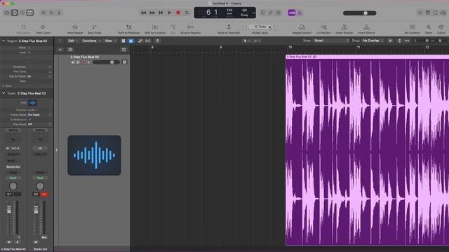Mute the 2-Step Flux Beat 02 track header

(73, 62)
